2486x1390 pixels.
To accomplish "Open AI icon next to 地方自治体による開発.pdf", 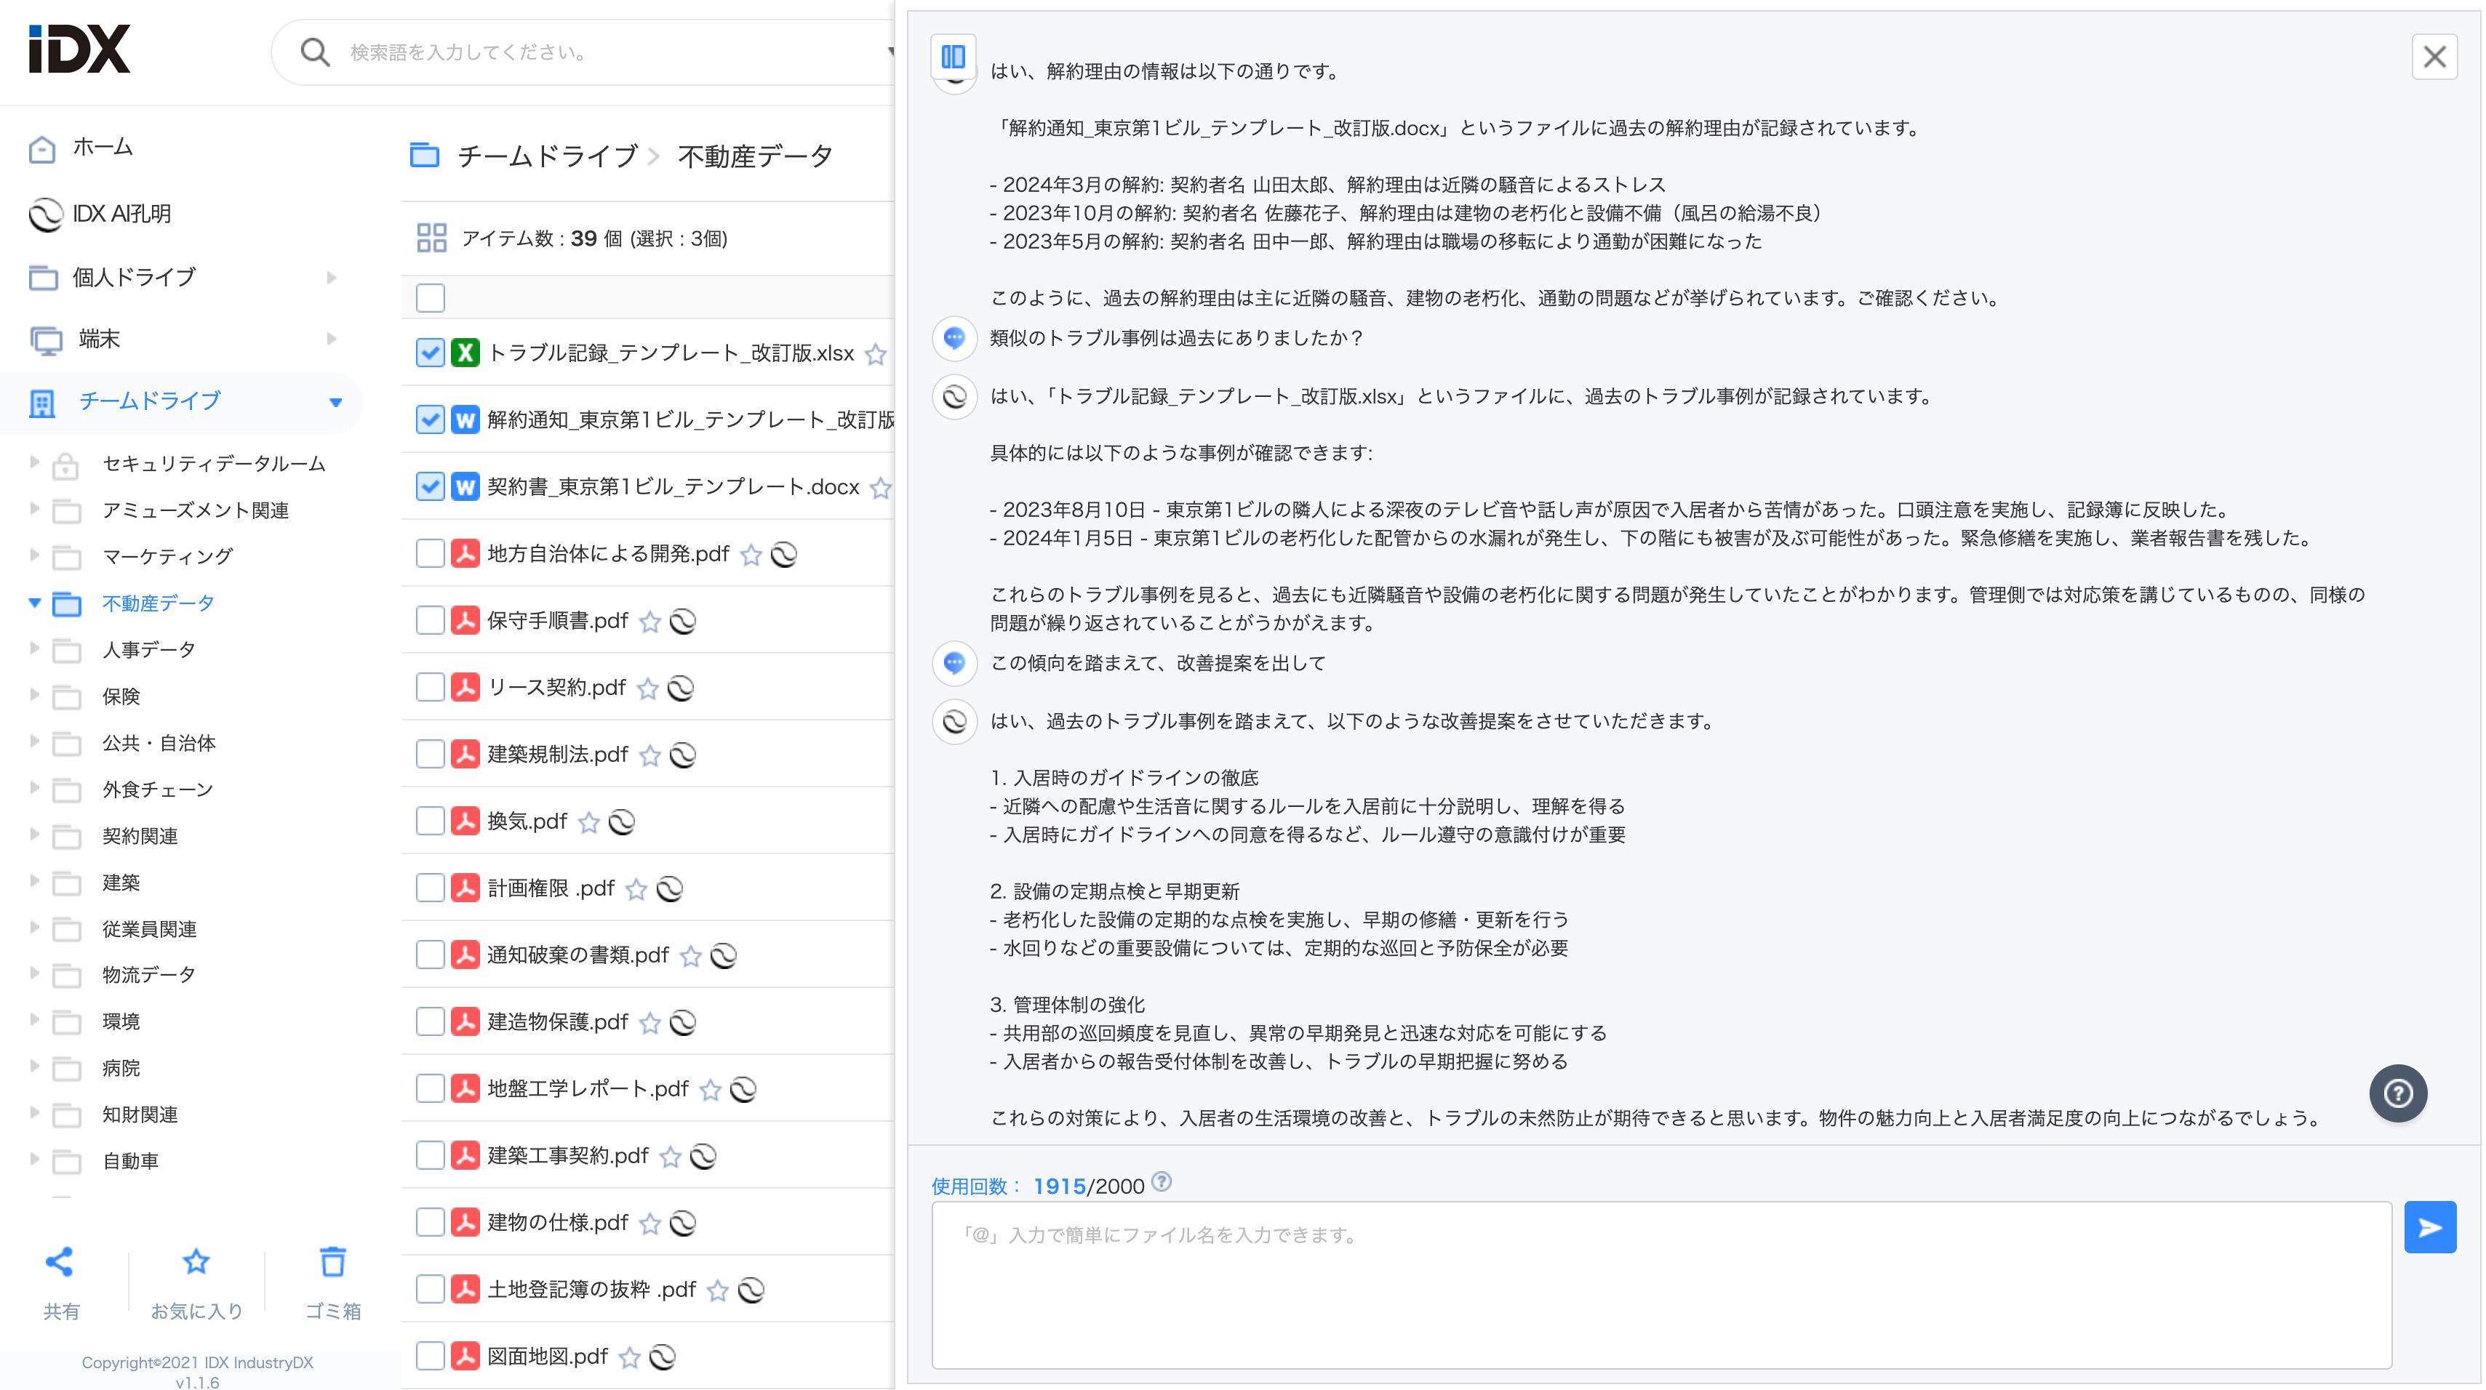I will [783, 554].
